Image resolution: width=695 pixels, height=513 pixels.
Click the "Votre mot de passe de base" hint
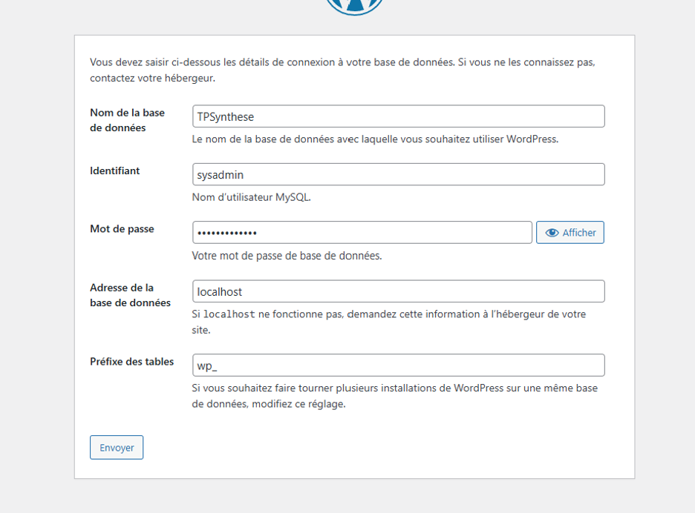coord(287,256)
